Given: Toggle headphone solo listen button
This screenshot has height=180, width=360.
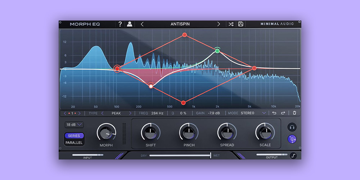Looking at the screenshot, I should pyautogui.click(x=292, y=127).
